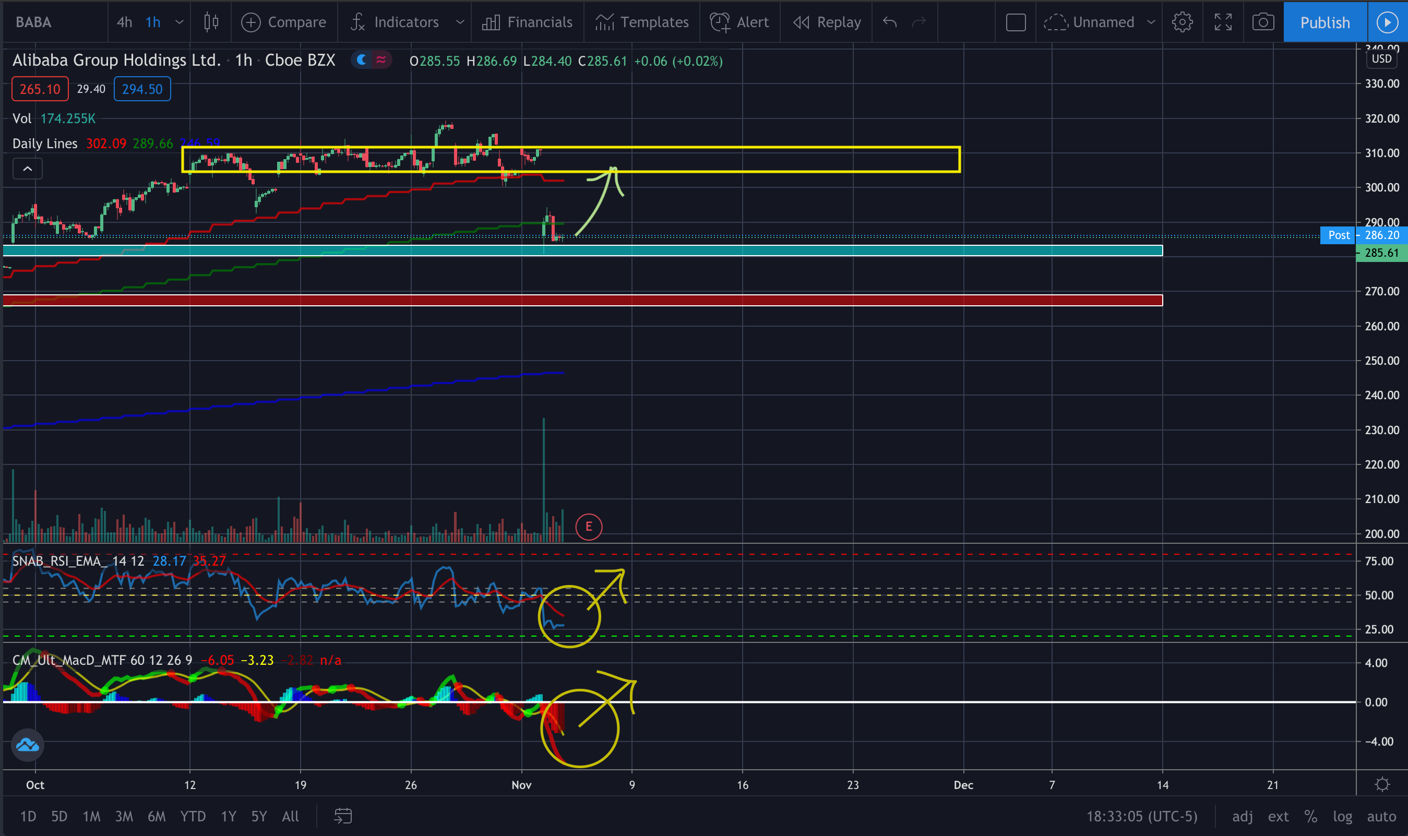Image resolution: width=1408 pixels, height=836 pixels.
Task: Toggle the adj price adjustment option
Action: (1243, 816)
